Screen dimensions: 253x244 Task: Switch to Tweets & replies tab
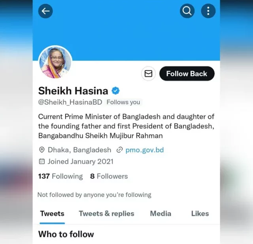pos(106,214)
